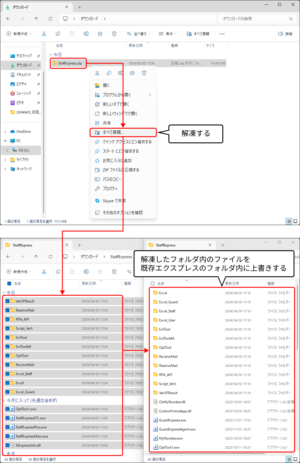Uncheck the ReserveMail folder checkbox in left window
The image size is (300, 463).
pos(7,310)
